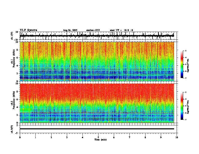Click the "VLF Spectra" plot title
199x154 pixels.
tap(28, 30)
